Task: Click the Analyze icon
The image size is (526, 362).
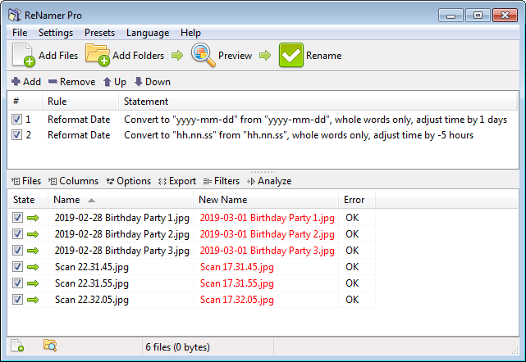Action: [x=251, y=182]
